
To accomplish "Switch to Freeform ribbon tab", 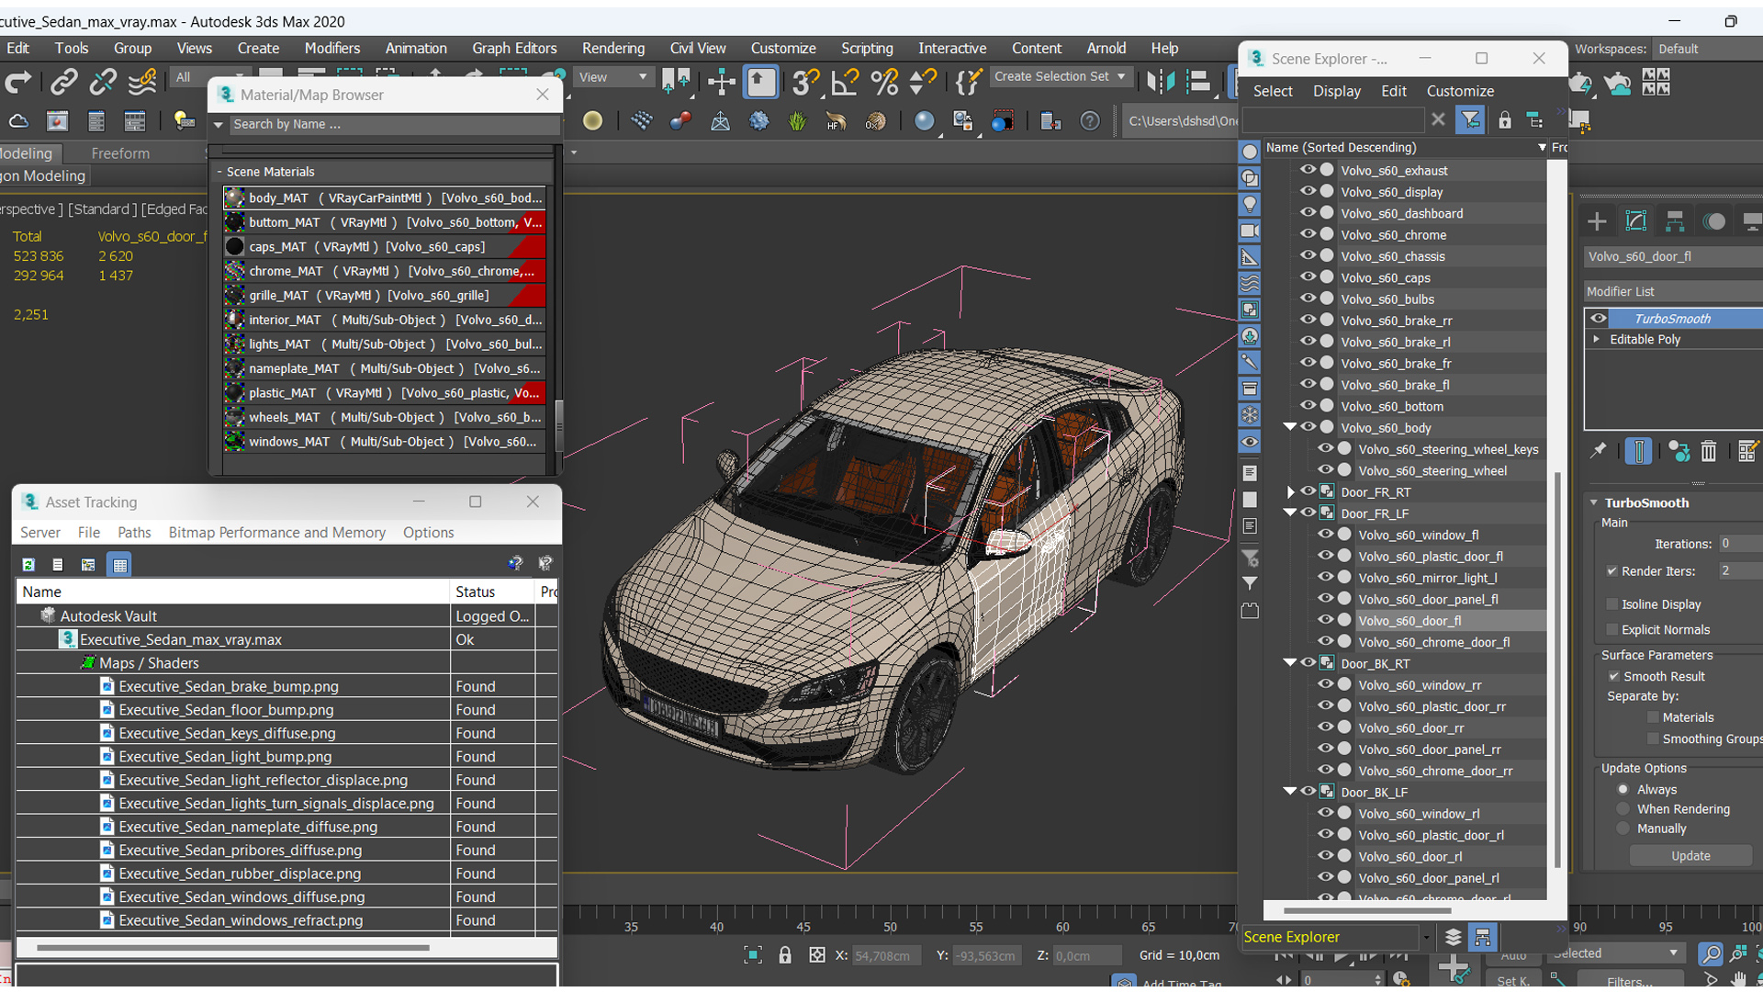I will tap(120, 153).
